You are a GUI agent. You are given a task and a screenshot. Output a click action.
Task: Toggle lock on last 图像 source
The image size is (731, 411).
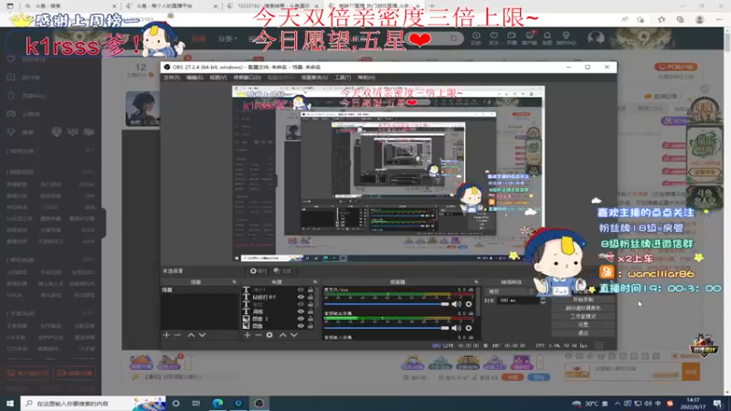coord(311,326)
